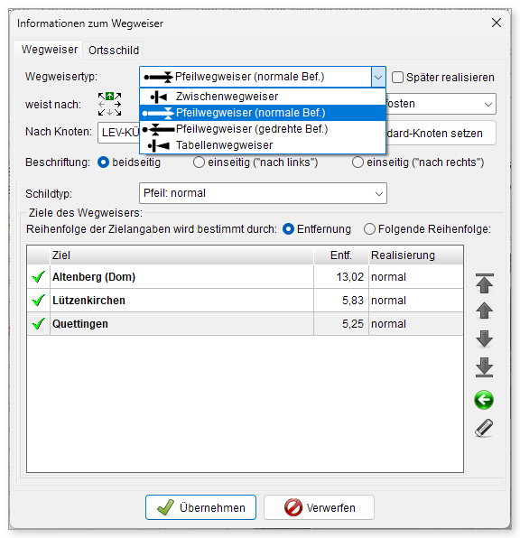Choose einseitig 'nach rechts' labeling
The image size is (520, 538).
pos(357,162)
